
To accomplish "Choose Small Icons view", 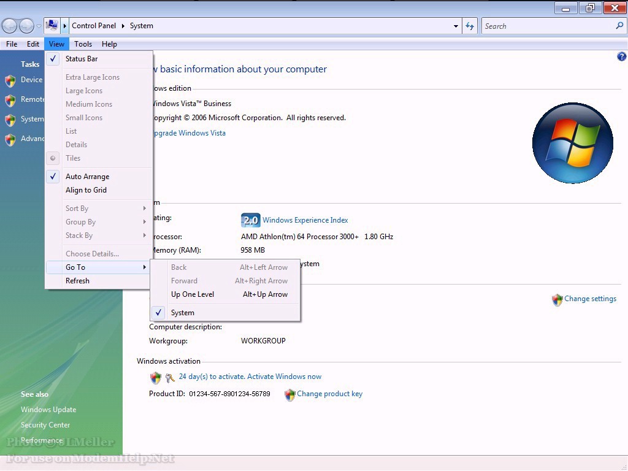I will click(x=99, y=118).
